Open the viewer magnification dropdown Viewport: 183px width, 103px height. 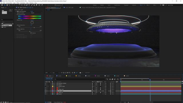pyautogui.click(x=48, y=73)
